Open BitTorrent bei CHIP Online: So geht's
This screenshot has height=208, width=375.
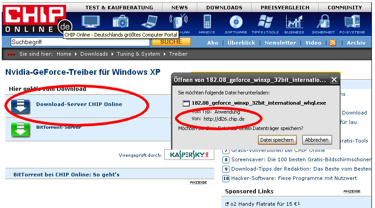(x=67, y=175)
